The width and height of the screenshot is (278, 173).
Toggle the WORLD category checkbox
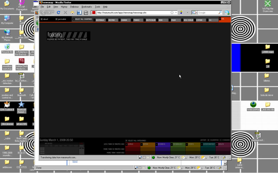point(126,144)
